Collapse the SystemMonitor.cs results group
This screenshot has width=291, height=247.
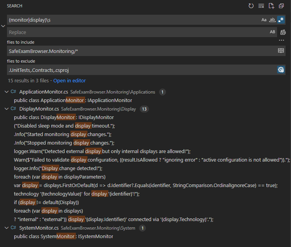point(6,228)
